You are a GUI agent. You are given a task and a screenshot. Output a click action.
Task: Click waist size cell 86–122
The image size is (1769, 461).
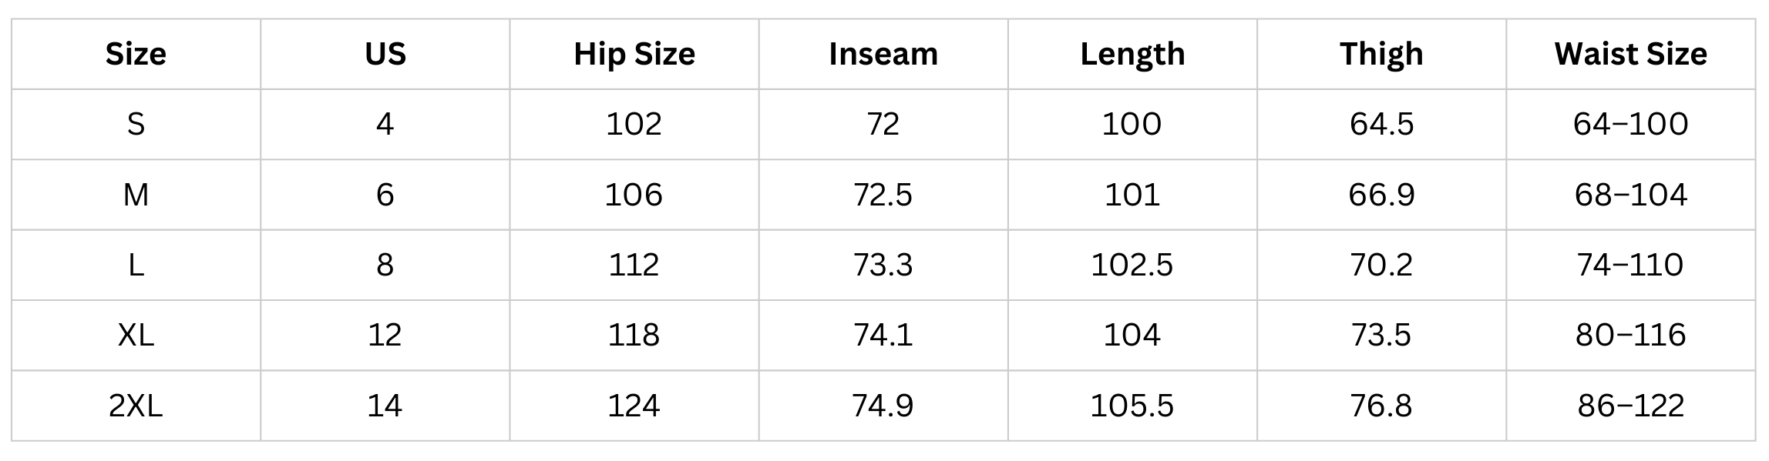pyautogui.click(x=1630, y=406)
